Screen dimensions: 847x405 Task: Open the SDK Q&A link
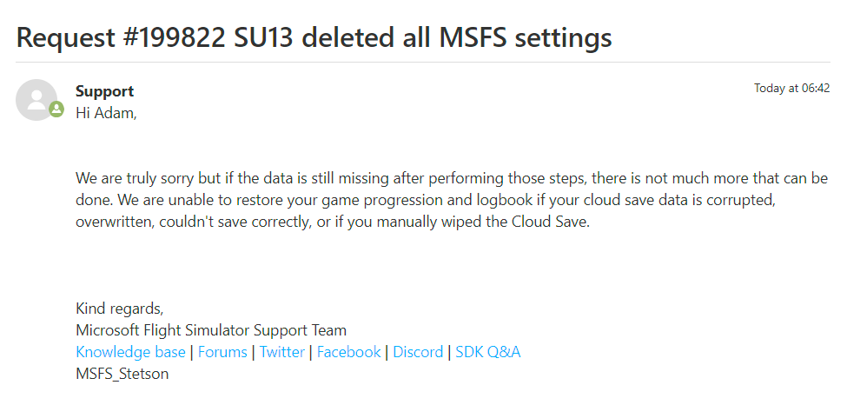pyautogui.click(x=487, y=352)
